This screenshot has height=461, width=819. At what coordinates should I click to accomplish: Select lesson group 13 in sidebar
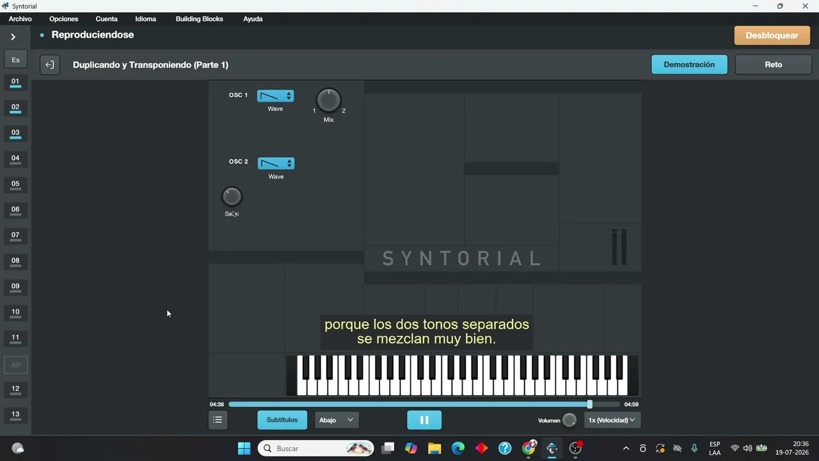[x=15, y=416]
